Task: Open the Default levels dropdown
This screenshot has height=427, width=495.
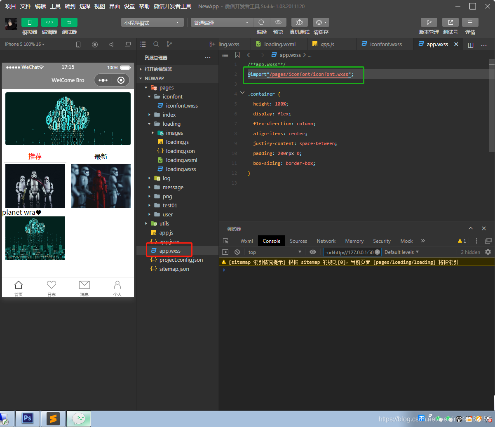Action: tap(401, 252)
